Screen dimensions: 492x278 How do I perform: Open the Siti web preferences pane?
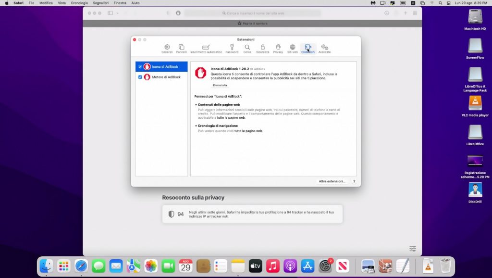(292, 49)
